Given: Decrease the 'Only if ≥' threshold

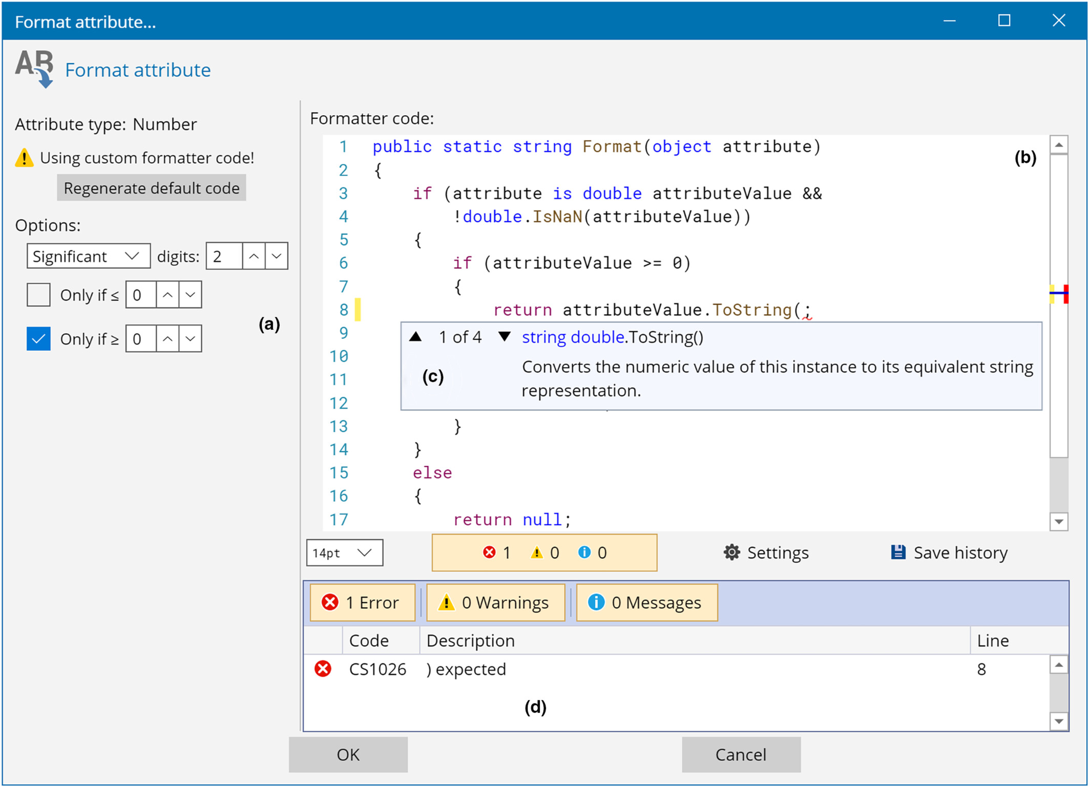Looking at the screenshot, I should coord(191,339).
